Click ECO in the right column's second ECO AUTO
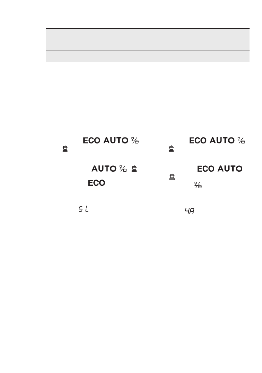Screen dimensions: 262x373 point(206,169)
